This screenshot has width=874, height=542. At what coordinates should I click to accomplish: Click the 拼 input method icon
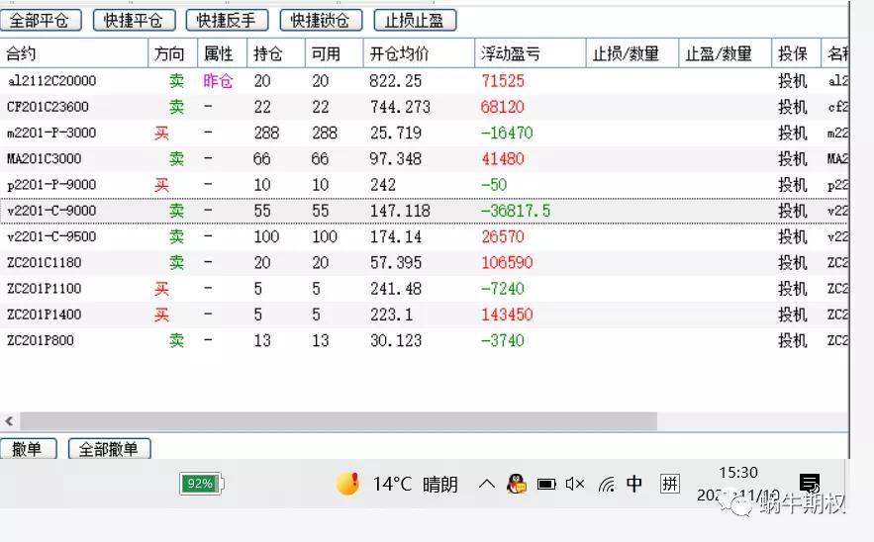pos(670,484)
